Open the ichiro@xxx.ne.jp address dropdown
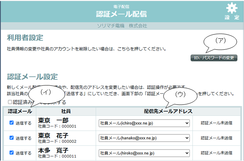The height and width of the screenshot is (161, 244). [144, 123]
